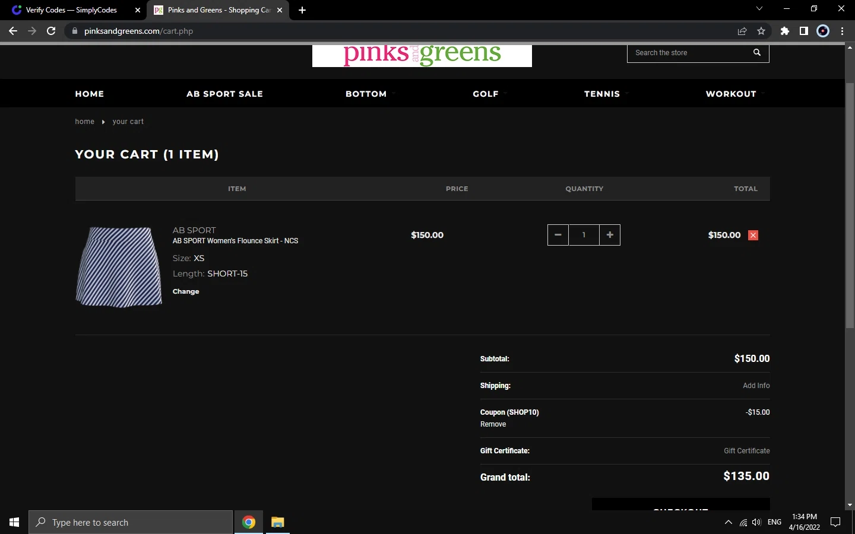The image size is (855, 534).
Task: Increase quantity with plus button
Action: pos(610,235)
